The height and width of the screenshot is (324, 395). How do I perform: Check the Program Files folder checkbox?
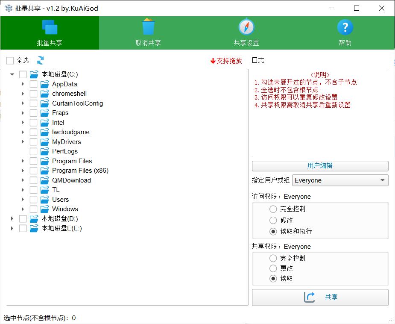pos(34,161)
